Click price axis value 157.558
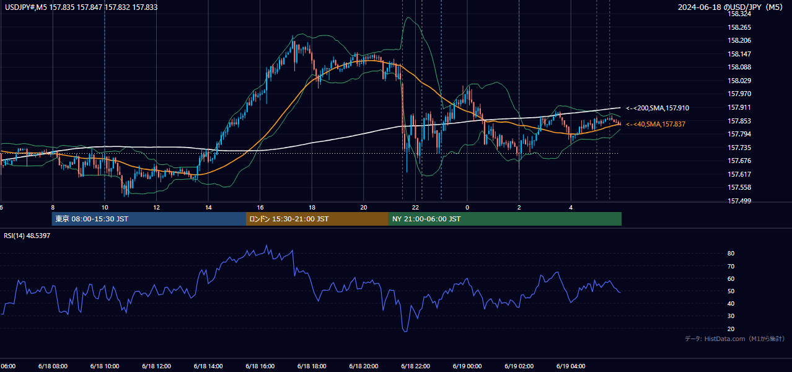 pos(739,187)
